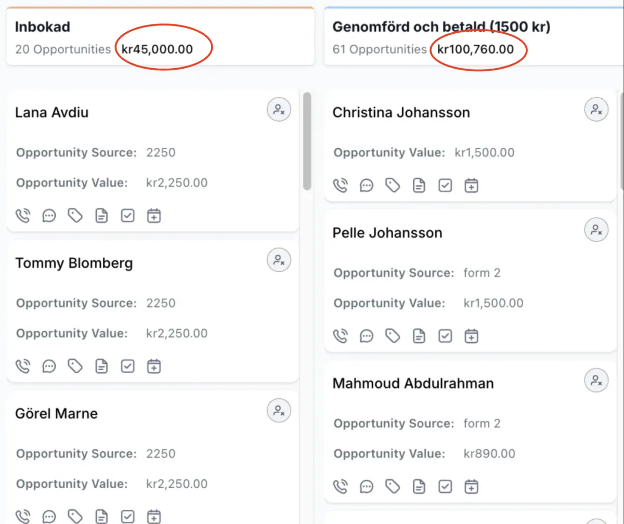The width and height of the screenshot is (624, 524).
Task: Open chat icon on Tommy Blomberg card
Action: 49,366
